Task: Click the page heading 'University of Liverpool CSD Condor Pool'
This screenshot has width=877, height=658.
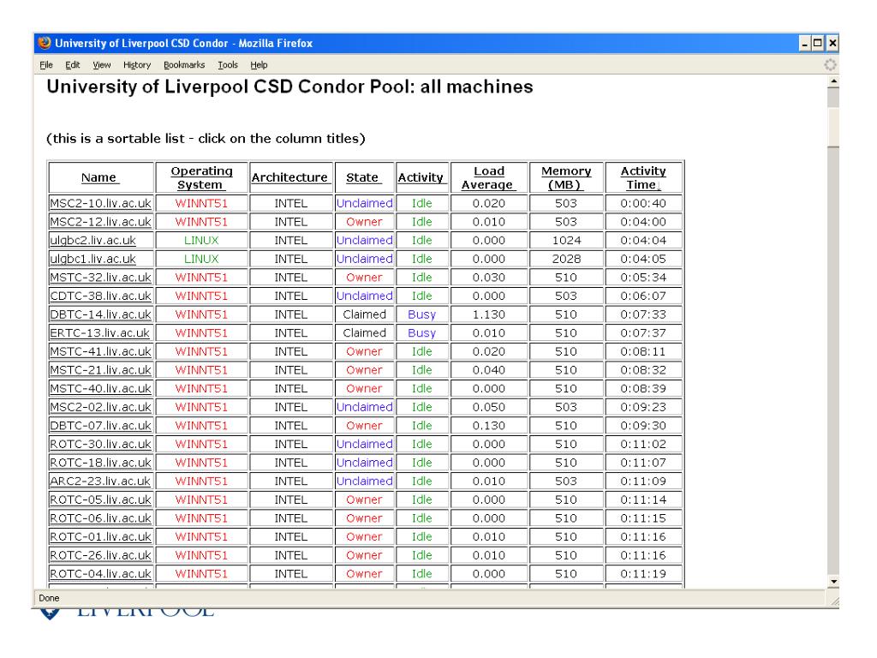Action: pyautogui.click(x=289, y=87)
